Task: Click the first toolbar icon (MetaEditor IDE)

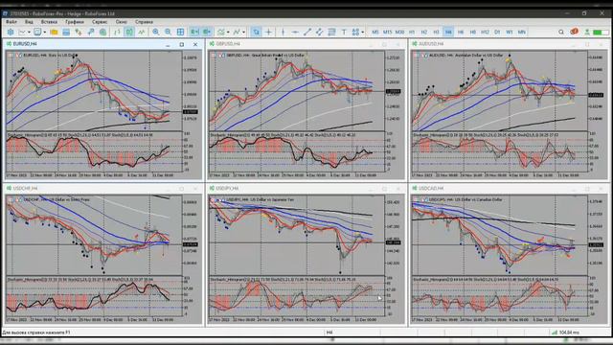Action: coord(11,32)
